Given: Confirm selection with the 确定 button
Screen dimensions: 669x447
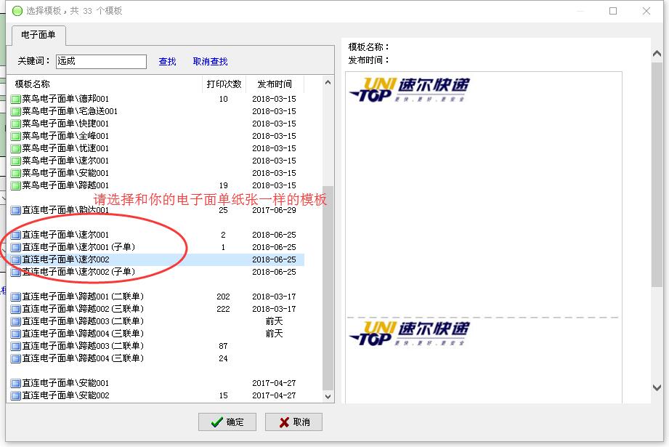Looking at the screenshot, I should pos(227,422).
